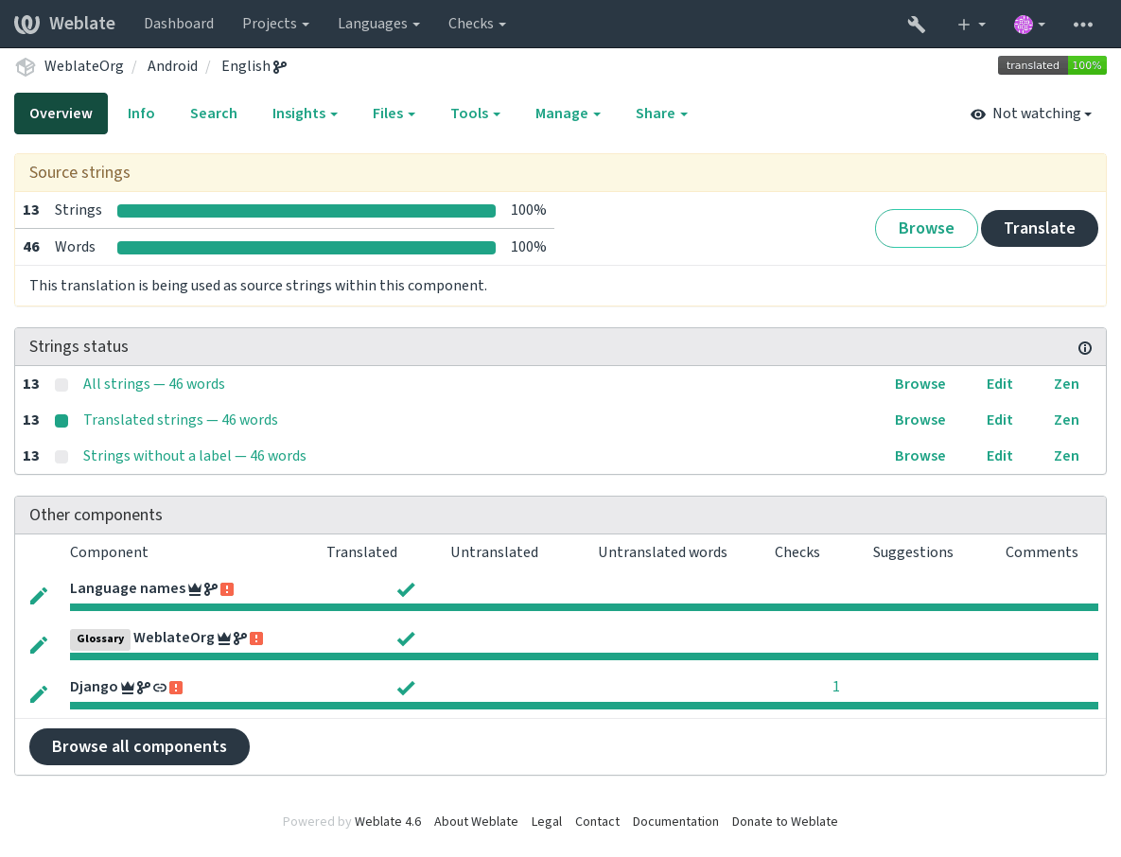Click the branch icon beside Language names
This screenshot has width=1121, height=857.
coord(210,589)
